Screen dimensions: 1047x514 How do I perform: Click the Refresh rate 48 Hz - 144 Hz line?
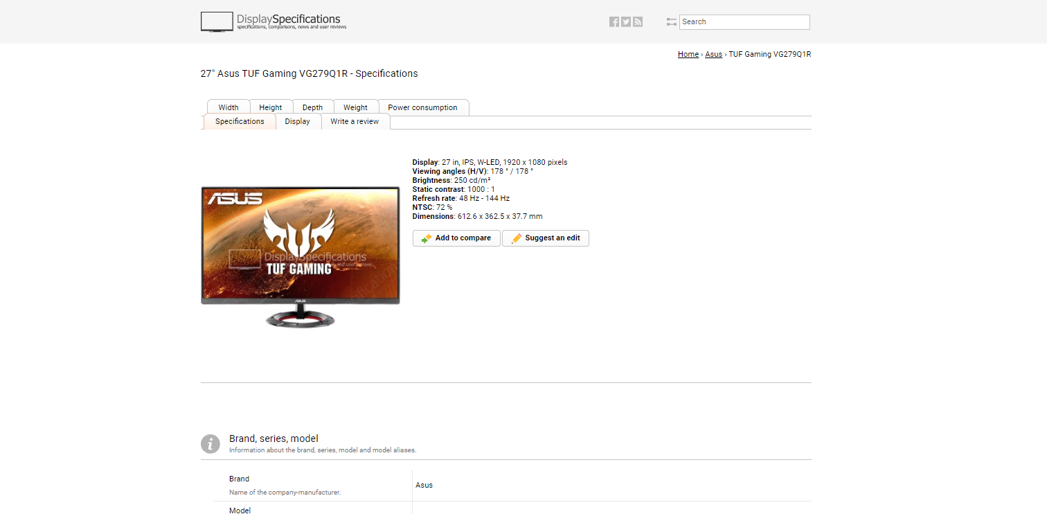[x=461, y=198]
